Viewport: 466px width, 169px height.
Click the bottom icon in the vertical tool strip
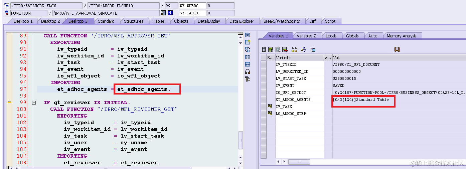tap(248, 79)
